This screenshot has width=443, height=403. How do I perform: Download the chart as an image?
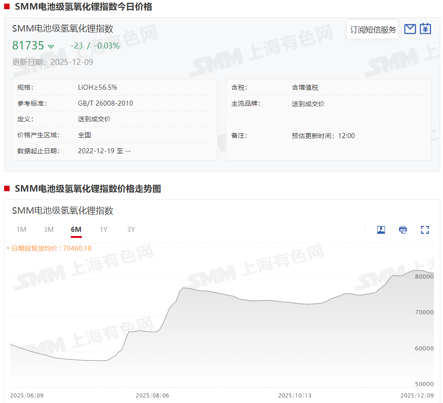tap(381, 230)
